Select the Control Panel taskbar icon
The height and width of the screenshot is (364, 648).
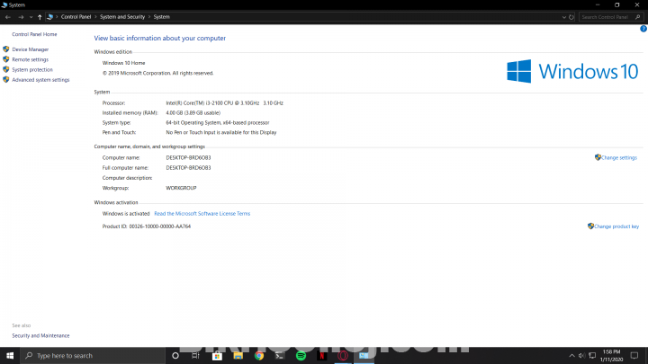(364, 355)
